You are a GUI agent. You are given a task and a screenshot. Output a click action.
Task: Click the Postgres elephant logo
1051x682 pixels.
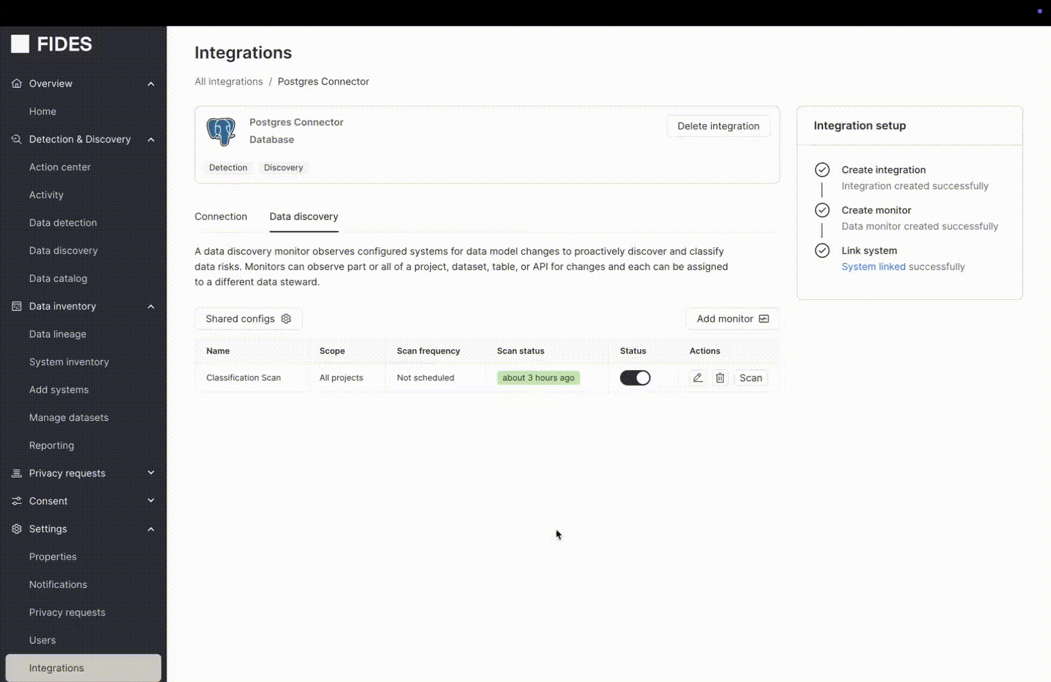coord(221,132)
